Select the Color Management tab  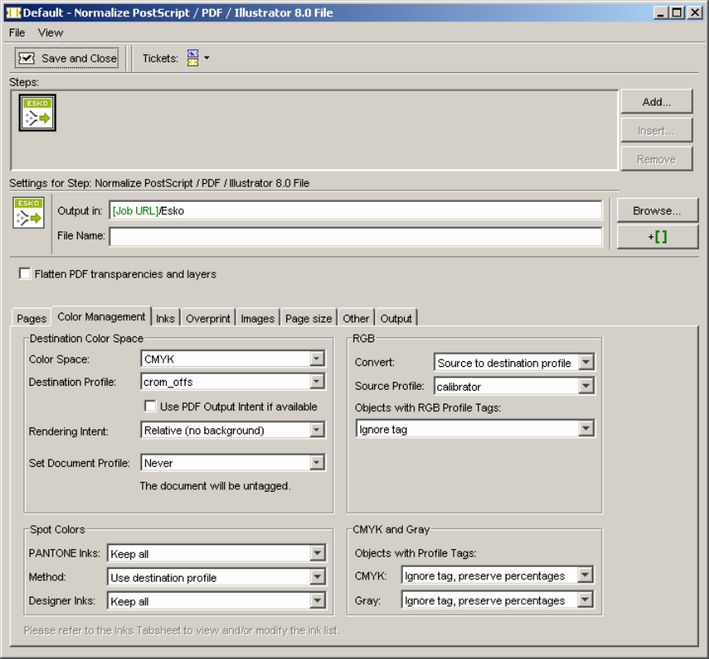point(101,317)
